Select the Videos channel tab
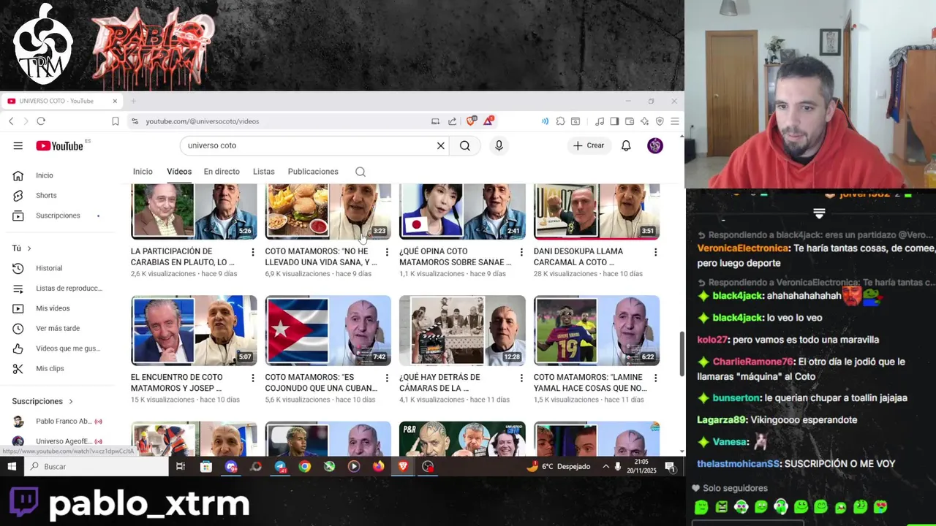This screenshot has height=526, width=936. pyautogui.click(x=179, y=172)
